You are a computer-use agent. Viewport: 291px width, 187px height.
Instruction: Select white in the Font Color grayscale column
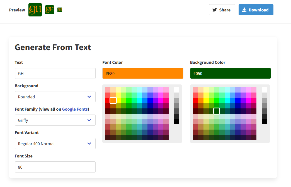pos(176,90)
